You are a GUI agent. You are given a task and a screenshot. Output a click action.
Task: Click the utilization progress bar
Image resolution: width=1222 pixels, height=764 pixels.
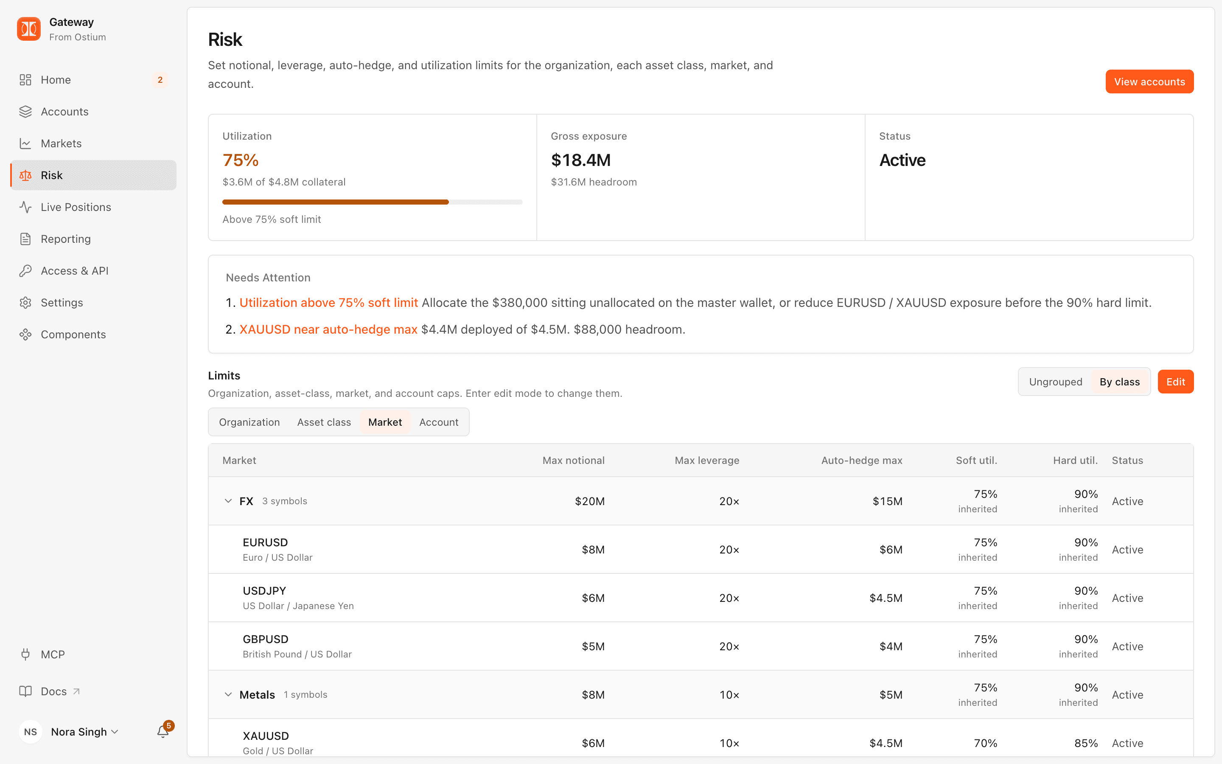[x=372, y=202]
